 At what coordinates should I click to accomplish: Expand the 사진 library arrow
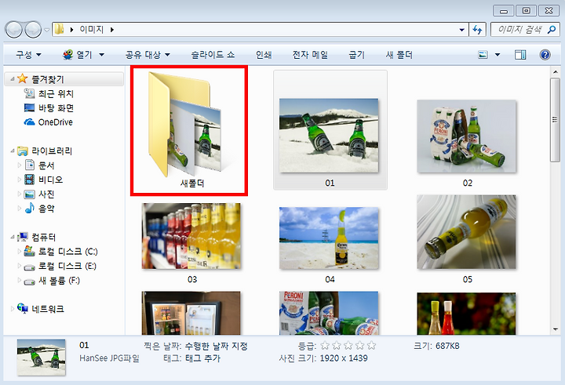tap(20, 194)
